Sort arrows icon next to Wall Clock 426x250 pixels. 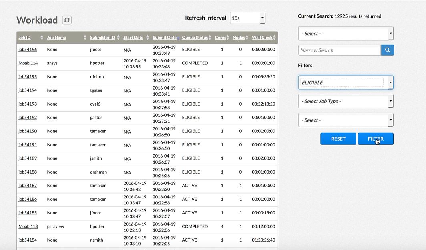274,38
